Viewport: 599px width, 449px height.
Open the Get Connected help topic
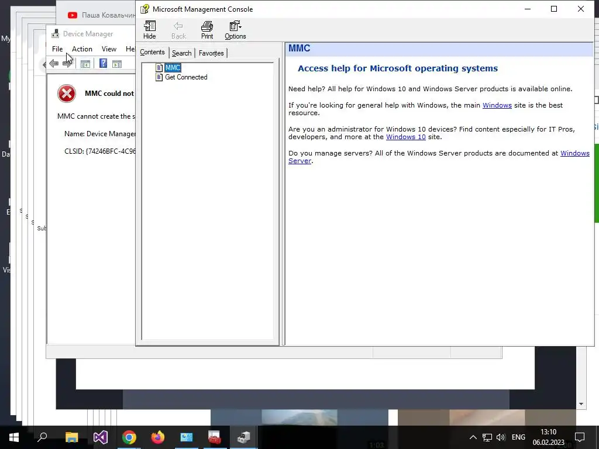[186, 77]
